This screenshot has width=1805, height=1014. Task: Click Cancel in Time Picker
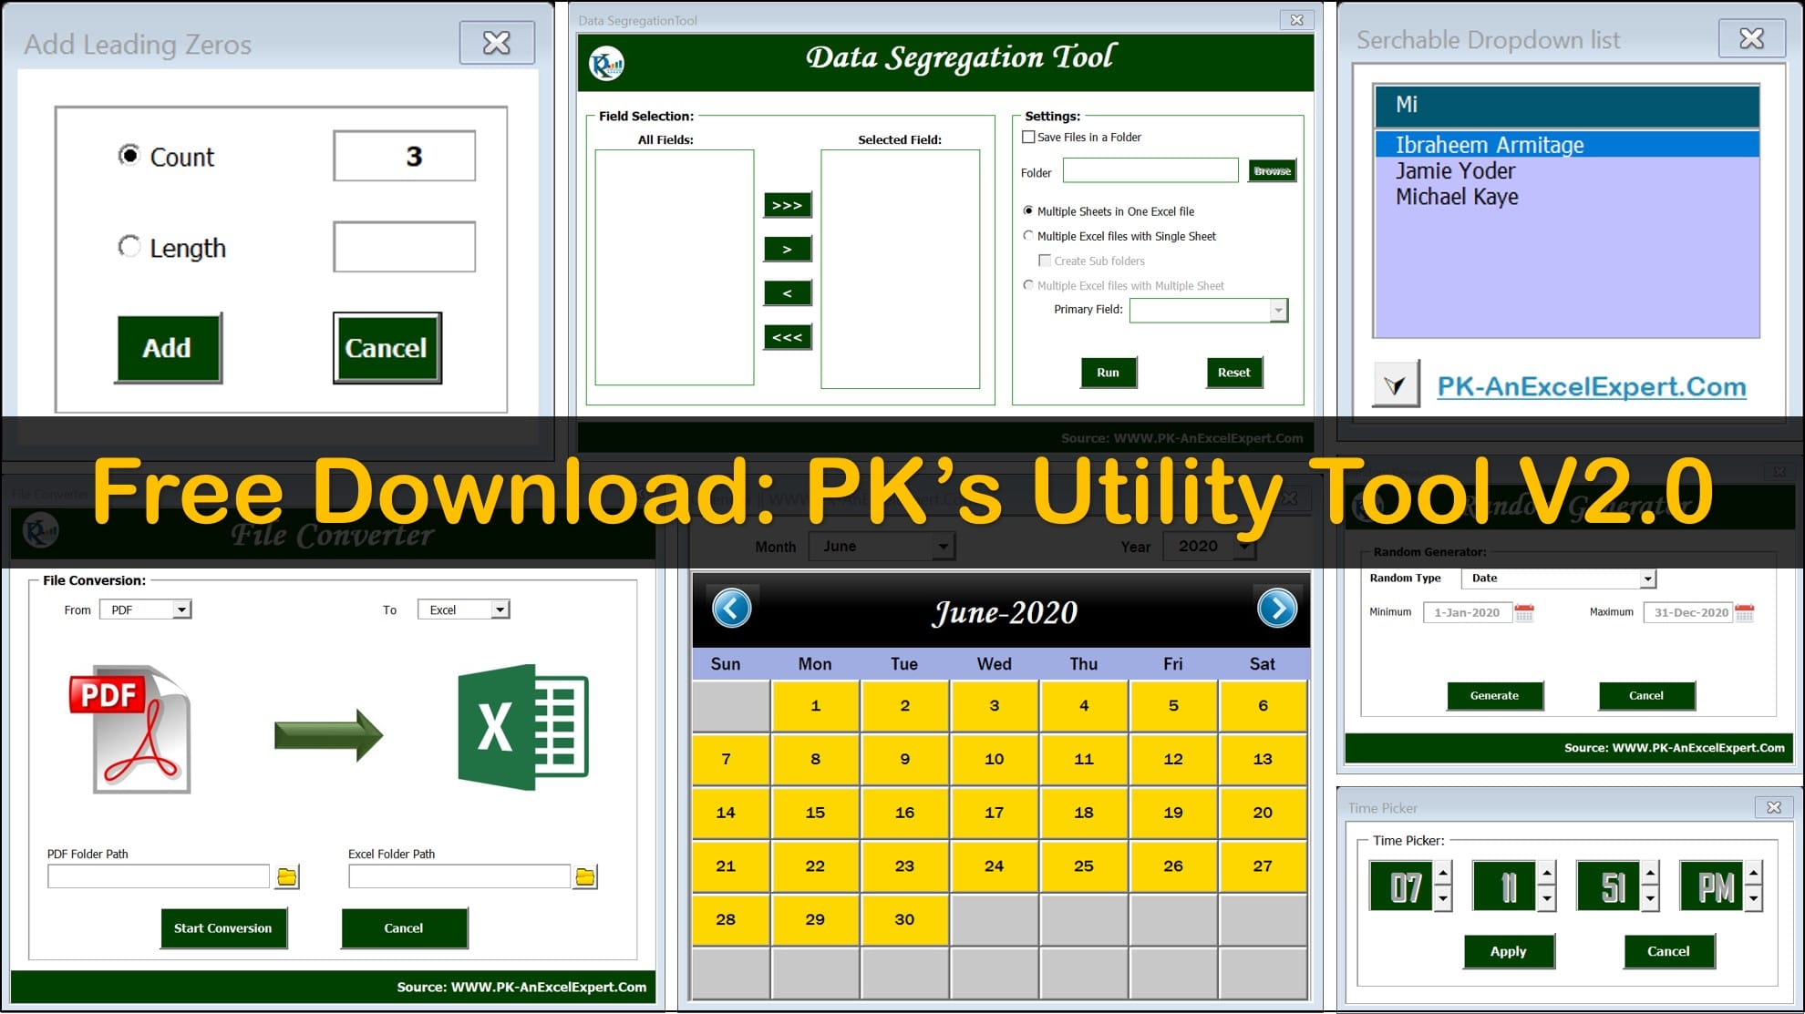pyautogui.click(x=1668, y=951)
